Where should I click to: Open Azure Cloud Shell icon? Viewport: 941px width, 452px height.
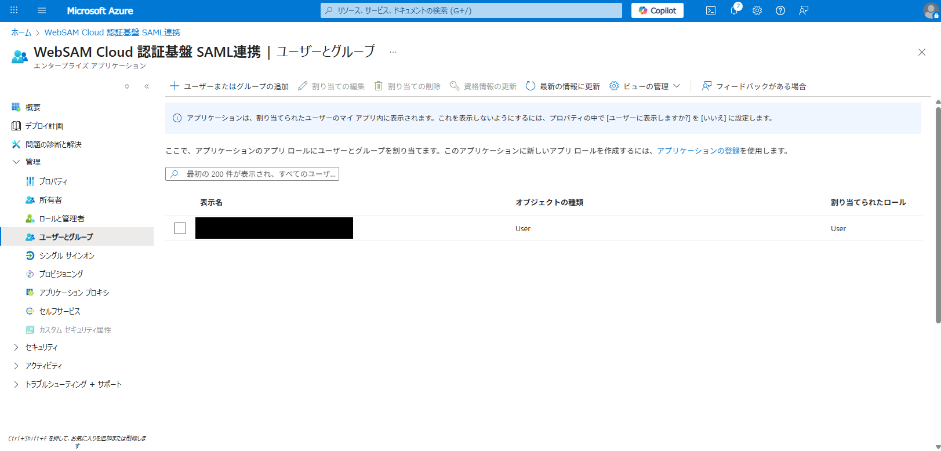click(710, 10)
